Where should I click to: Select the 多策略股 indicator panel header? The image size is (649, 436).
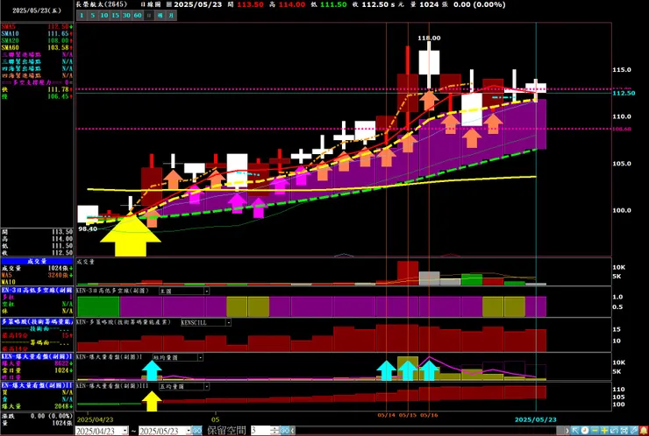click(x=37, y=321)
